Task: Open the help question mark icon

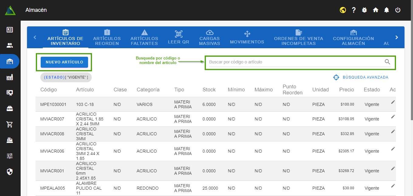Action: coord(354,10)
